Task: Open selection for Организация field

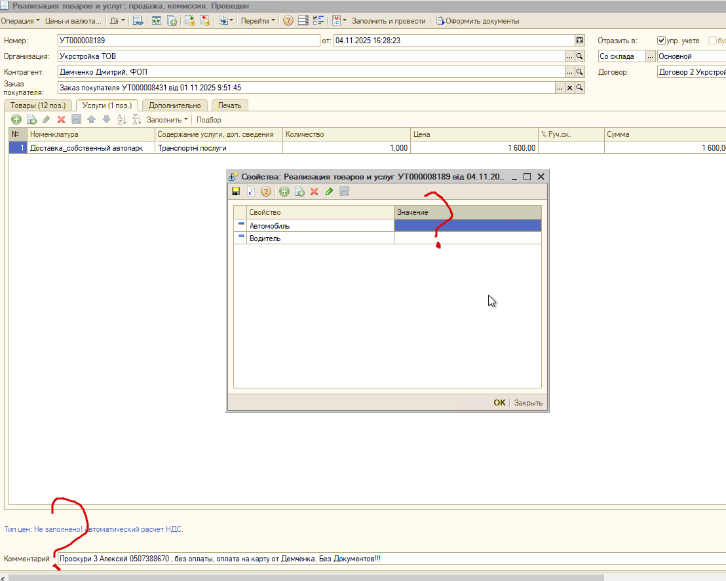Action: [x=569, y=56]
